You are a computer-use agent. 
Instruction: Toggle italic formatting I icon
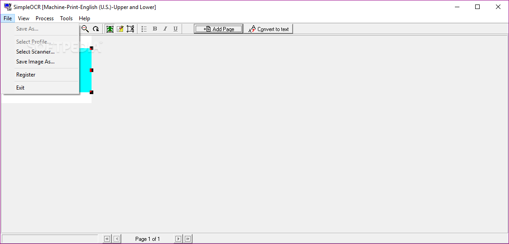point(165,29)
